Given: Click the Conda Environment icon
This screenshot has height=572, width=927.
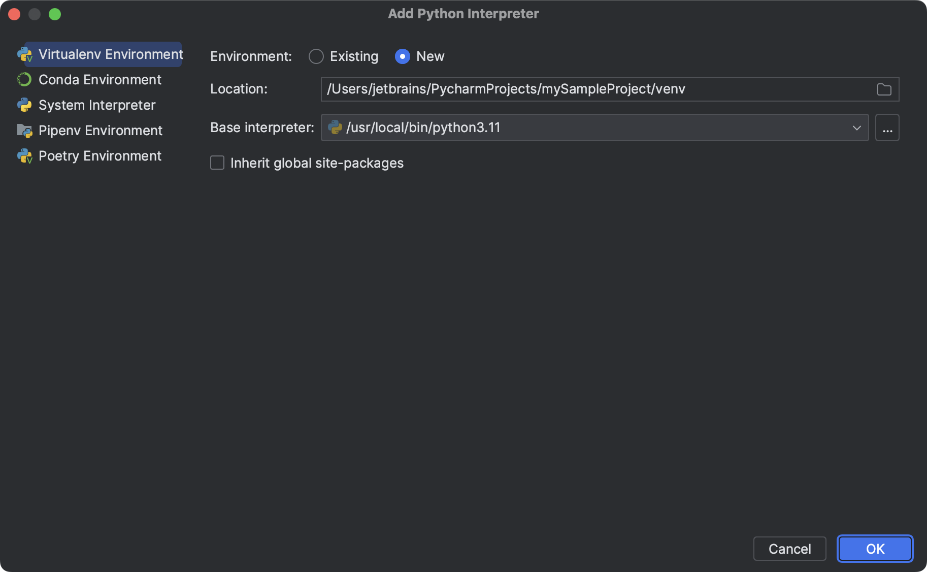Looking at the screenshot, I should click(24, 80).
